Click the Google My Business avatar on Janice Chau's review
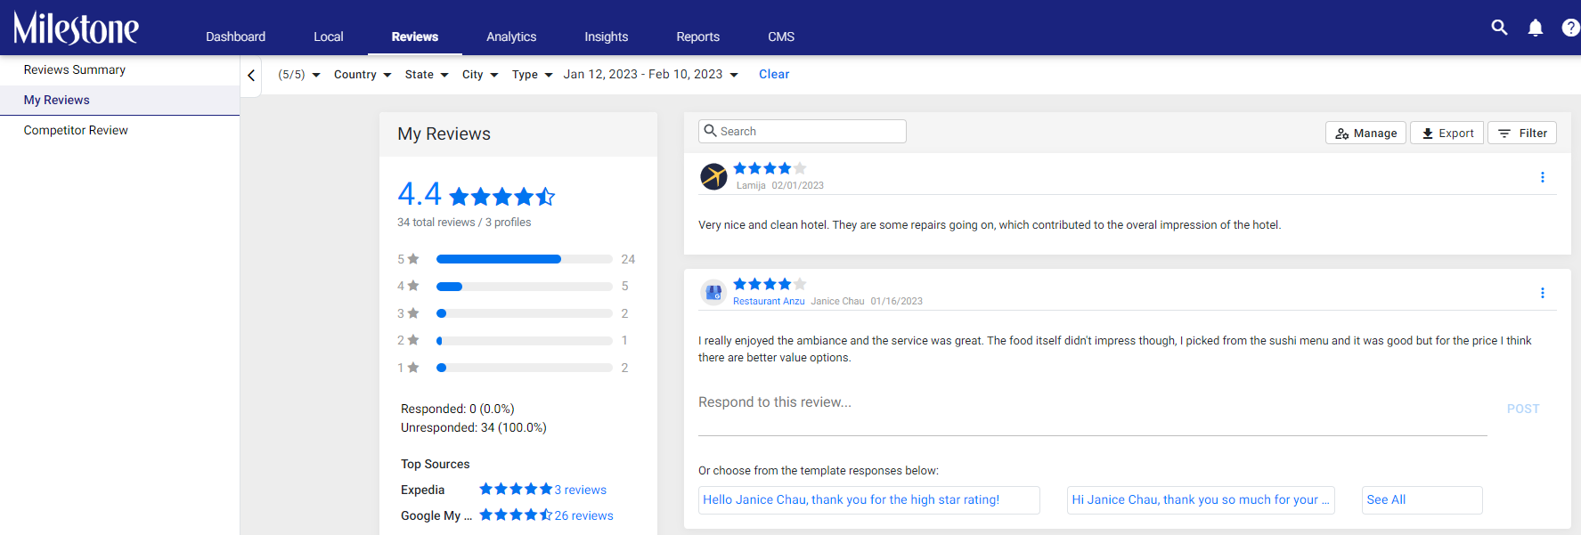The height and width of the screenshot is (535, 1581). (x=713, y=292)
